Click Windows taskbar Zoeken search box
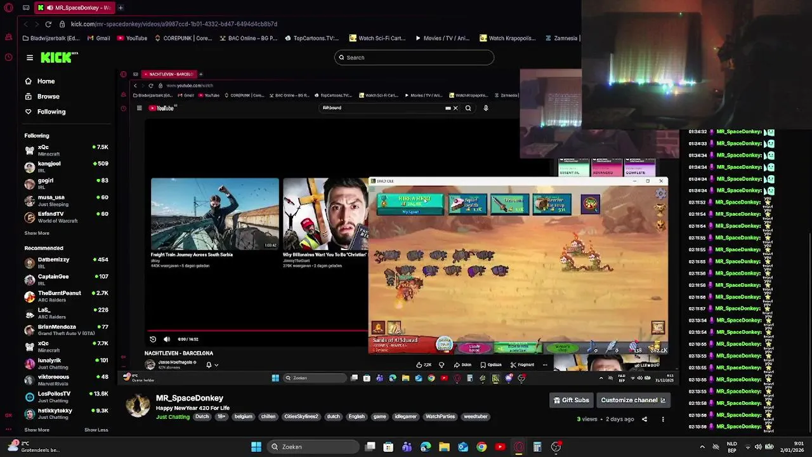Viewport: 812px width, 457px height. tap(312, 447)
